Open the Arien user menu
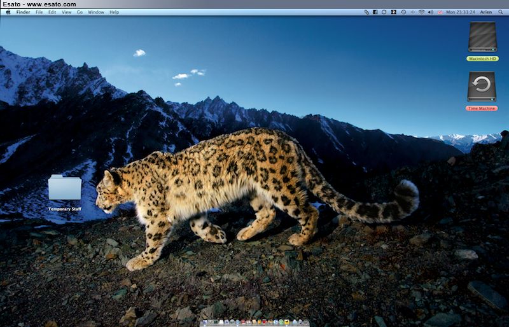 (x=486, y=12)
